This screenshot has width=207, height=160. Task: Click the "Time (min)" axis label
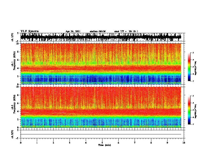click(105, 145)
